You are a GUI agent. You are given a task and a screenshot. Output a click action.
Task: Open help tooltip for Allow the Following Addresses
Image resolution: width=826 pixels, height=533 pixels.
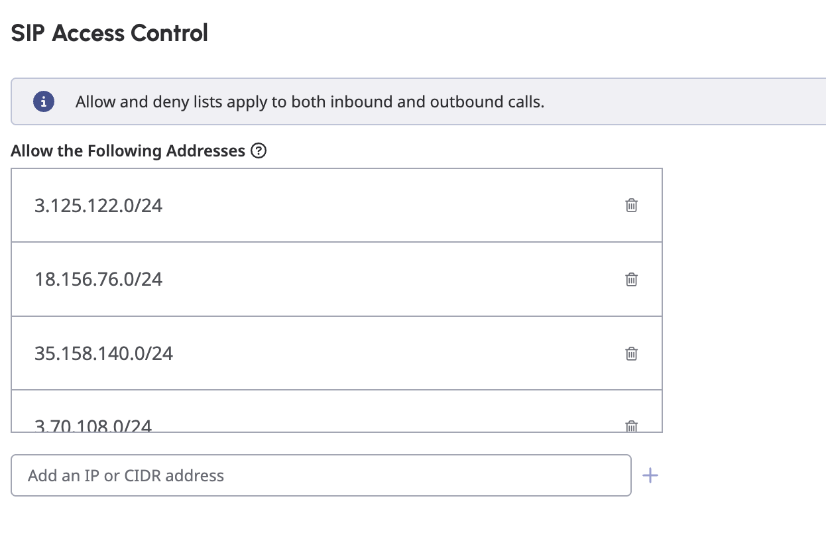point(259,151)
